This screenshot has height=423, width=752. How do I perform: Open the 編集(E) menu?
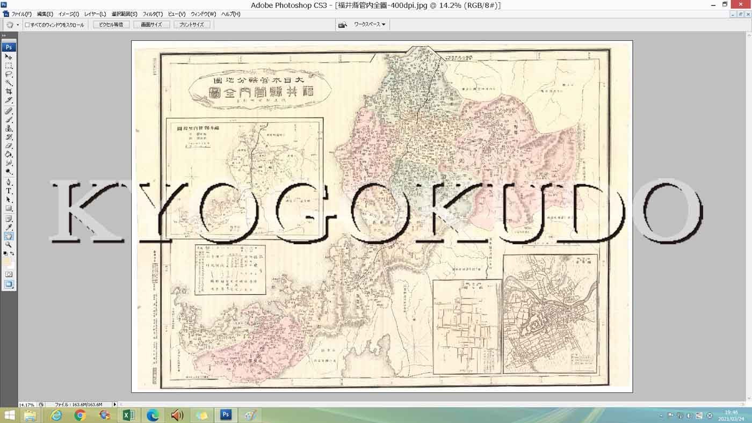45,14
